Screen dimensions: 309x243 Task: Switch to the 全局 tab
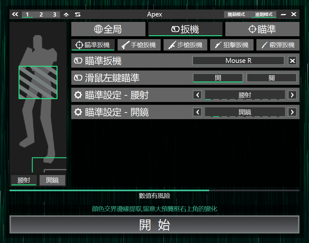[x=108, y=29]
